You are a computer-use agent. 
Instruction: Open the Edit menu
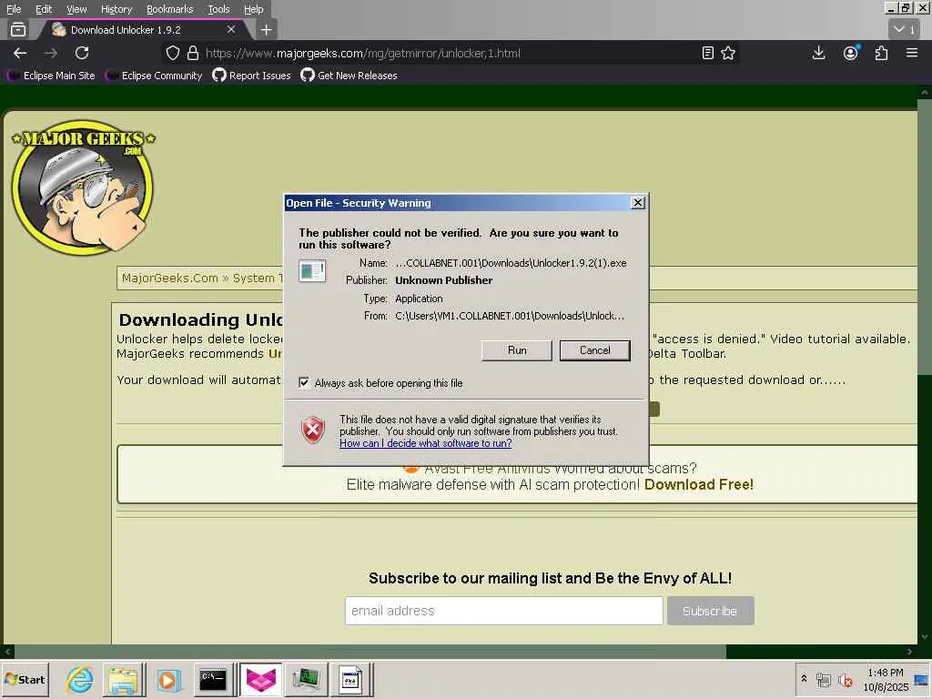(x=44, y=9)
